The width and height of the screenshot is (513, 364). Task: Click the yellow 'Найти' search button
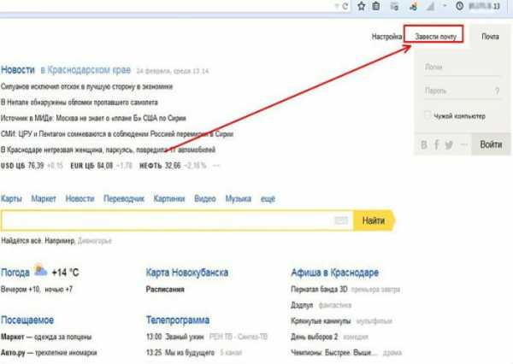coord(374,220)
